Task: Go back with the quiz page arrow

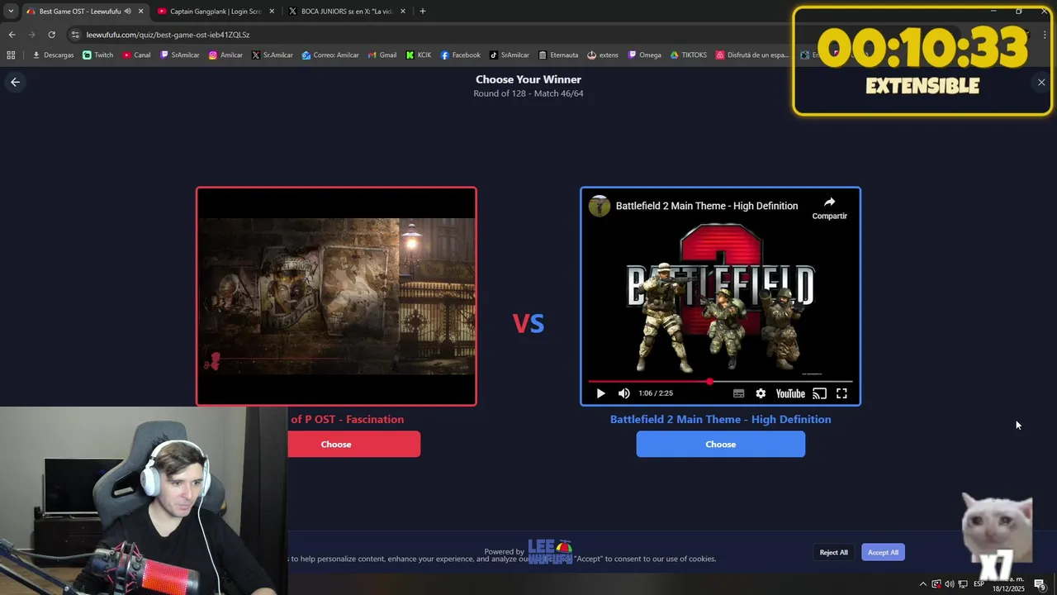Action: tap(15, 82)
